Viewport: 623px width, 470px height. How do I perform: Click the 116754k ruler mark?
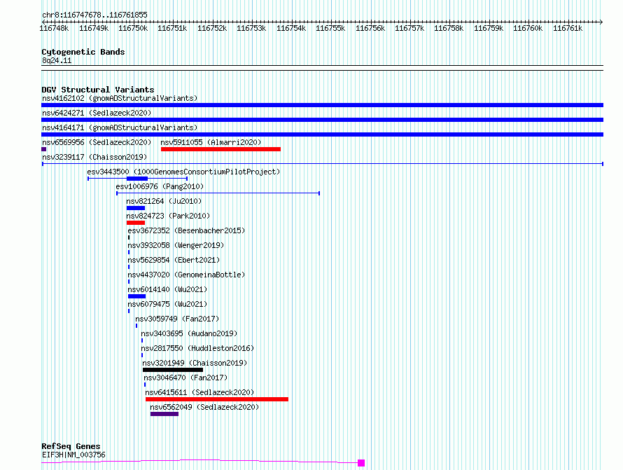291,28
